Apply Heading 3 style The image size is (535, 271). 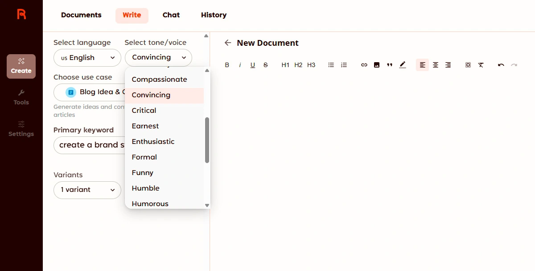(311, 65)
